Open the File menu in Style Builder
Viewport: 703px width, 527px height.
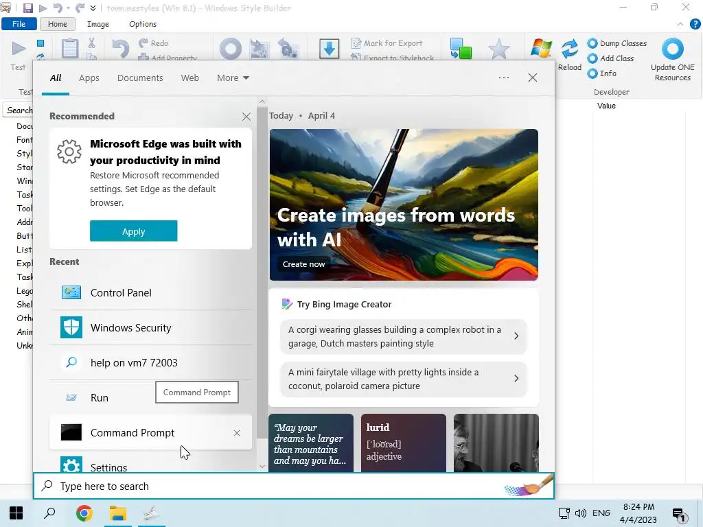tap(19, 24)
